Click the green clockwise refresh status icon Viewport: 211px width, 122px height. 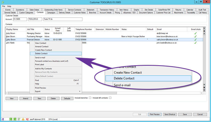[11, 119]
